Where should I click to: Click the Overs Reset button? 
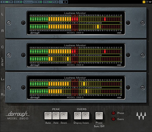click(85, 115)
